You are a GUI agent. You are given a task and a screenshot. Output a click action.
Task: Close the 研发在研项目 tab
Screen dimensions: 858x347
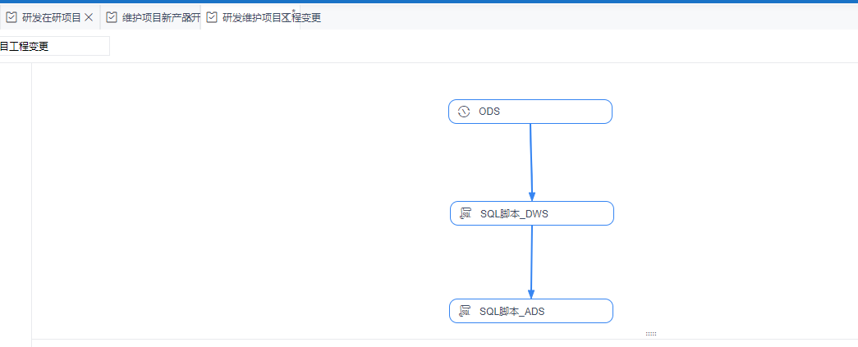[x=89, y=17]
